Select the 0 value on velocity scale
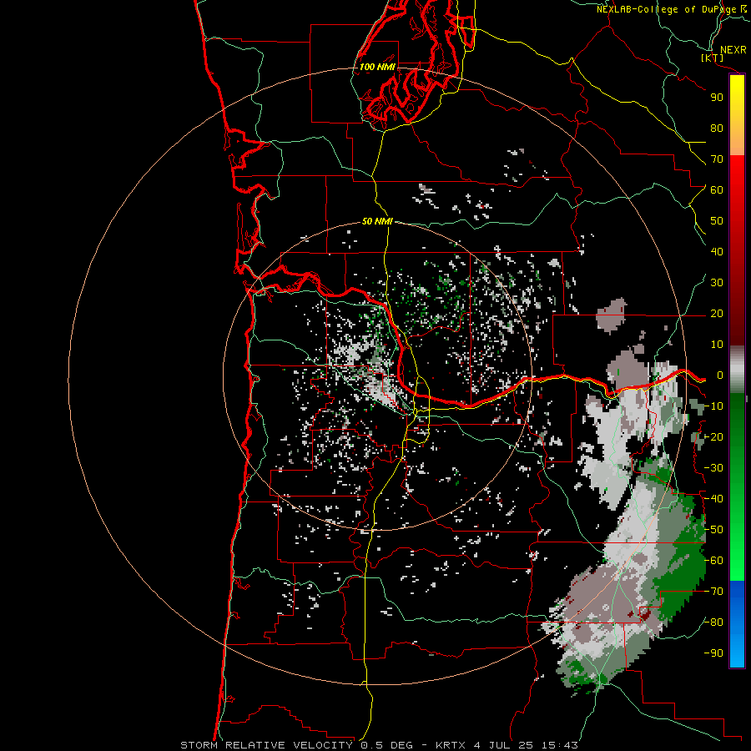 pyautogui.click(x=719, y=375)
